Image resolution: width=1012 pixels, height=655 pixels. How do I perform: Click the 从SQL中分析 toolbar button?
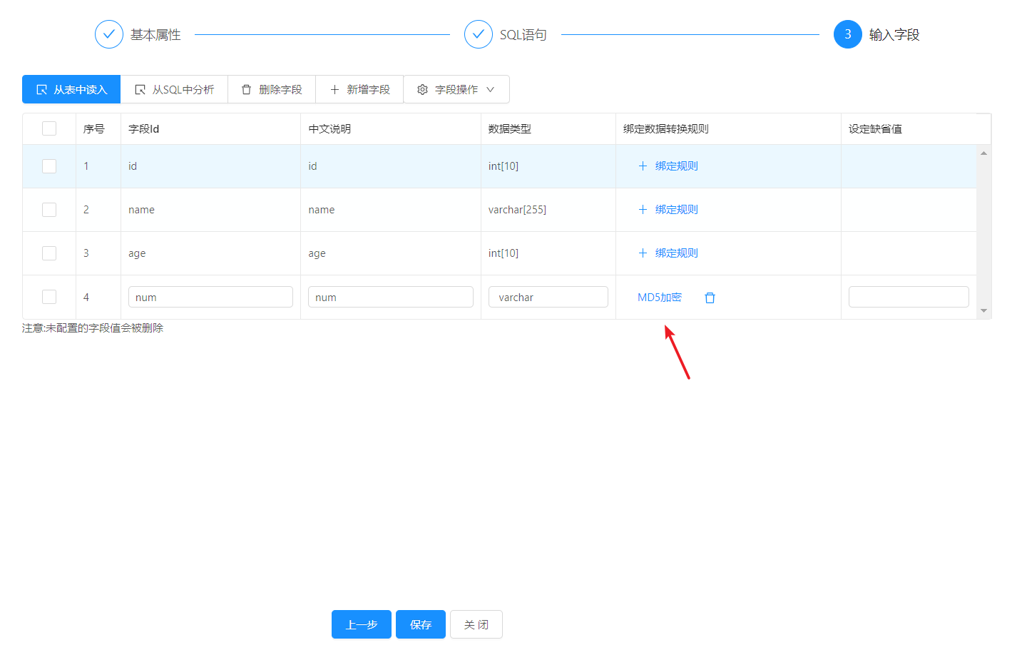tap(174, 90)
